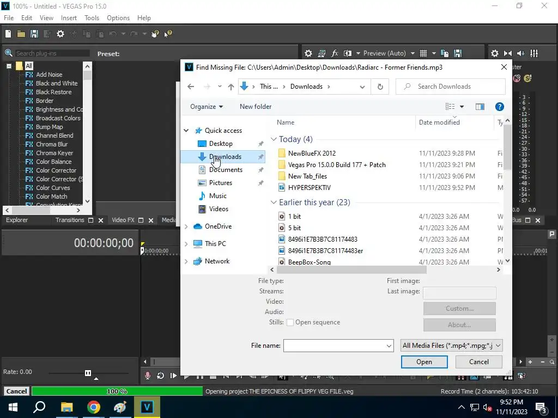Click horizontal scrollbar in file list
The image size is (558, 418).
pos(351,270)
